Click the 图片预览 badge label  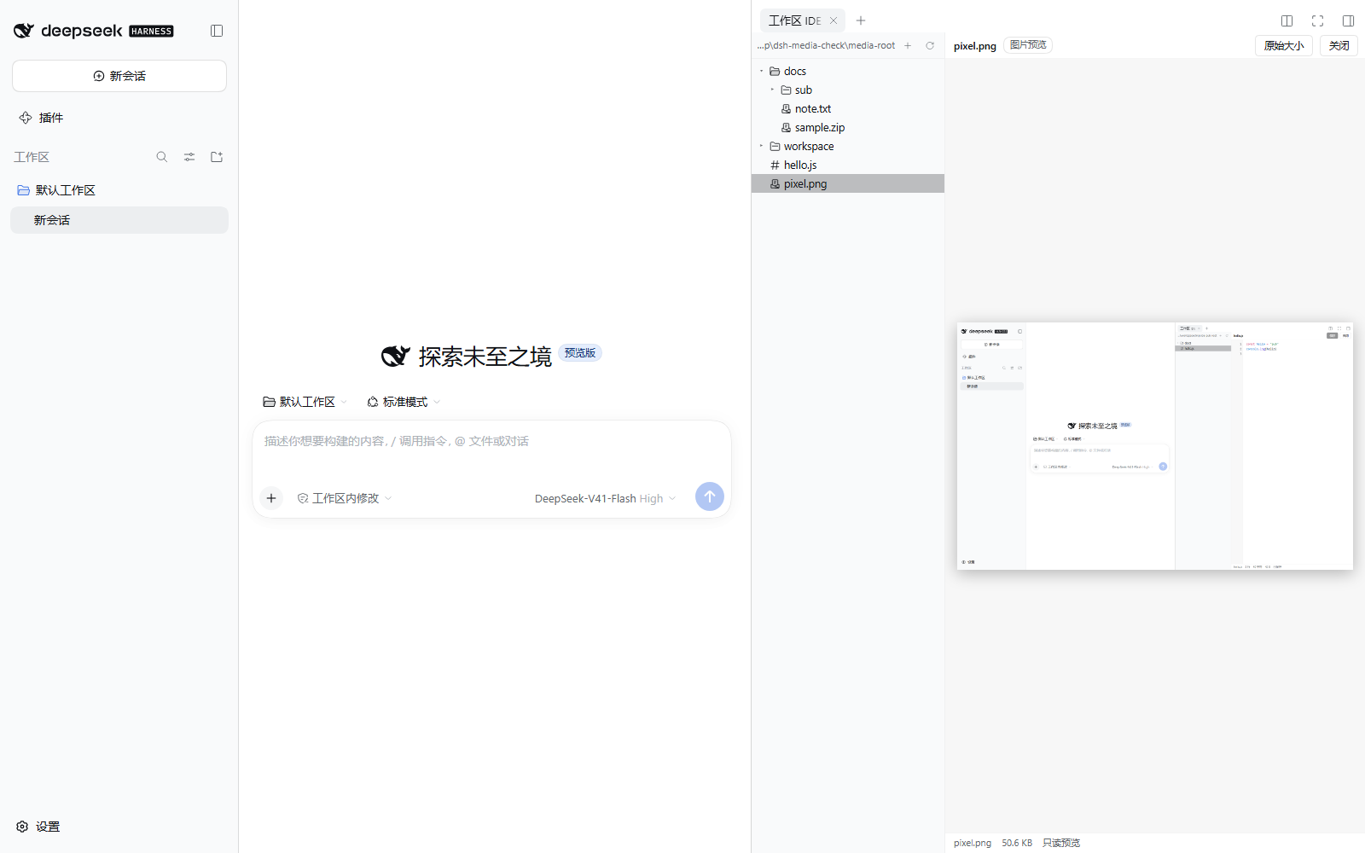click(x=1028, y=45)
